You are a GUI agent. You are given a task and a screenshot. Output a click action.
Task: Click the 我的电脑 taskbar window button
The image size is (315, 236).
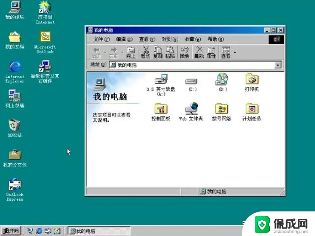pos(99,231)
